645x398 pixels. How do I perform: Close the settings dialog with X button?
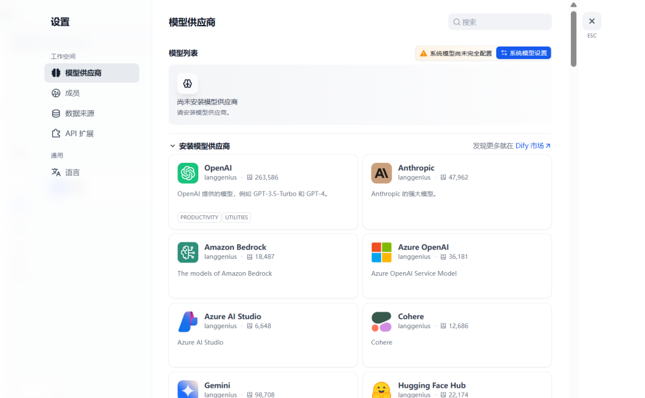[591, 21]
